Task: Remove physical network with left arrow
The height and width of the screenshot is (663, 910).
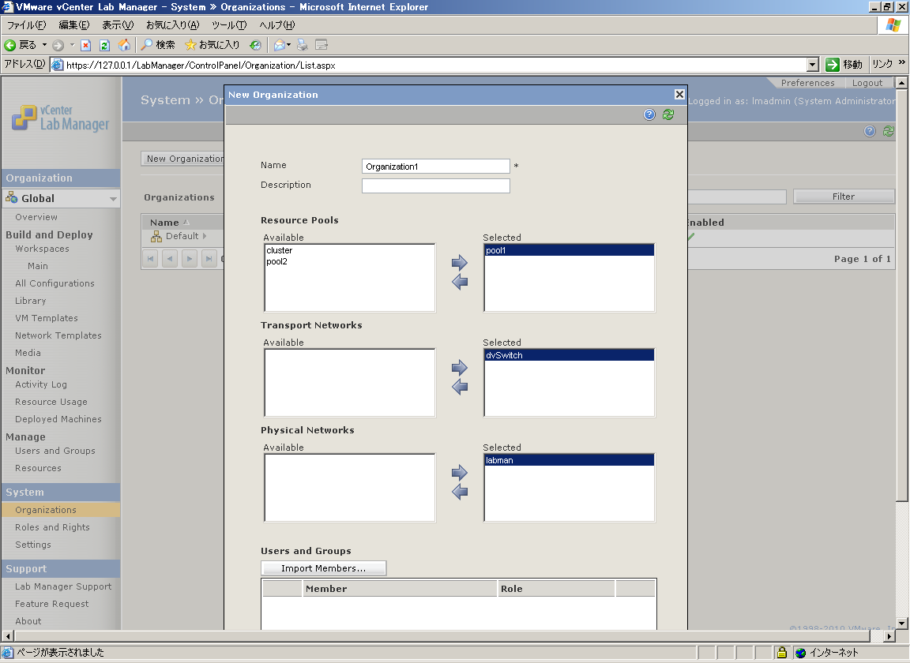Action: point(460,493)
